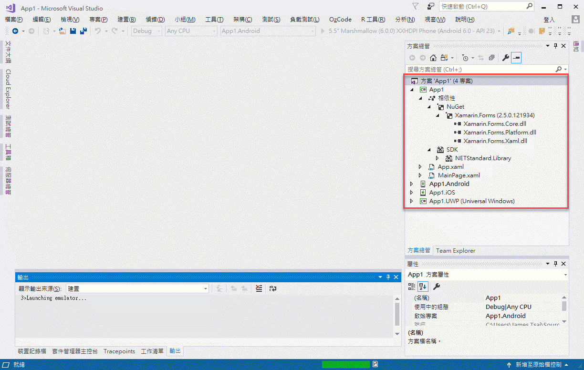
Task: Select Xamarin.Forms.Core.dll in the tree
Action: [x=495, y=124]
